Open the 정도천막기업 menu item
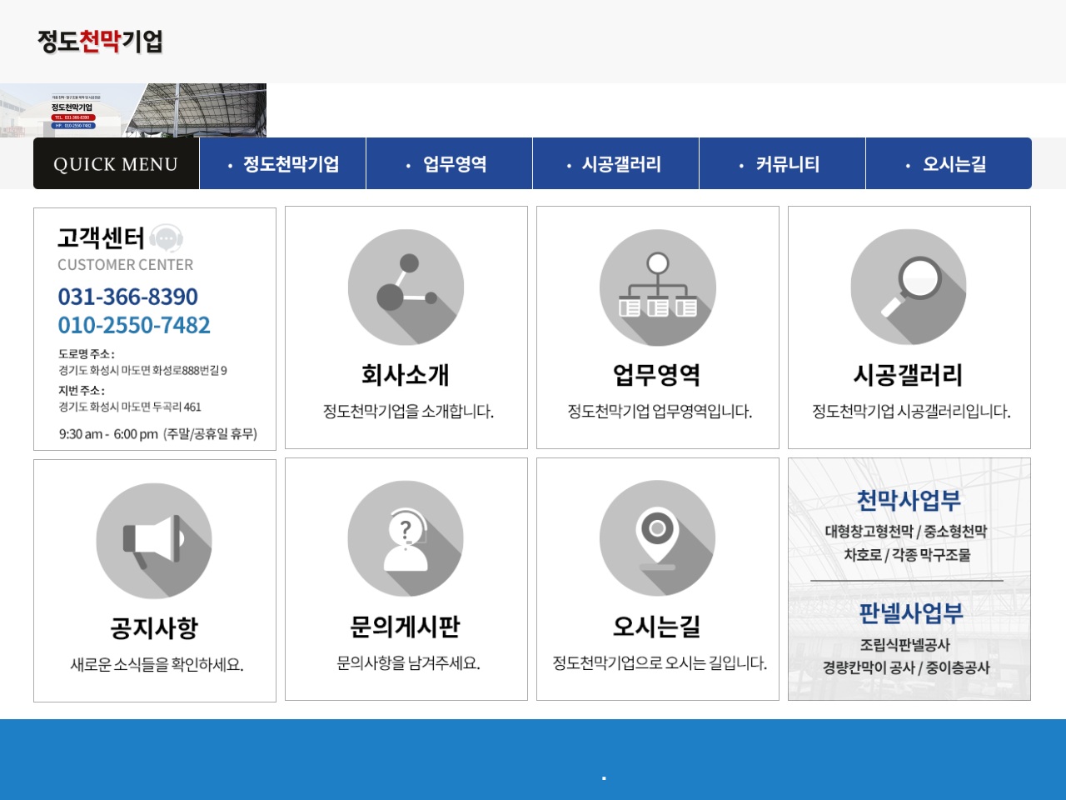This screenshot has width=1066, height=800. point(282,164)
